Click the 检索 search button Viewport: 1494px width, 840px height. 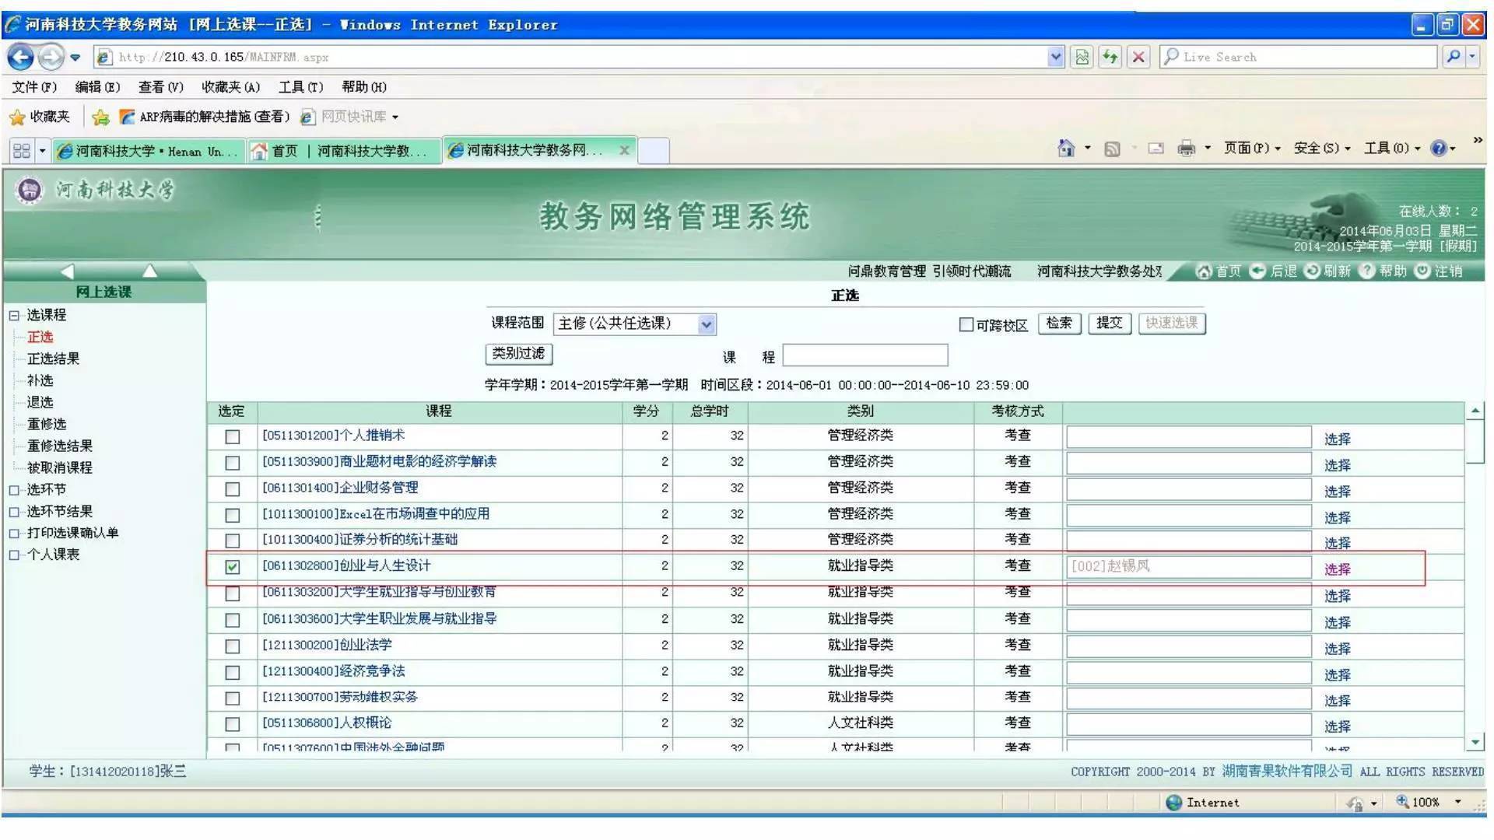[x=1058, y=324]
